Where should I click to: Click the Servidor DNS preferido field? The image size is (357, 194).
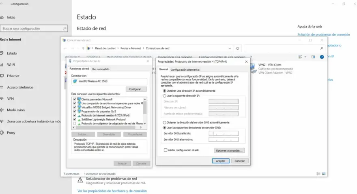click(x=224, y=133)
